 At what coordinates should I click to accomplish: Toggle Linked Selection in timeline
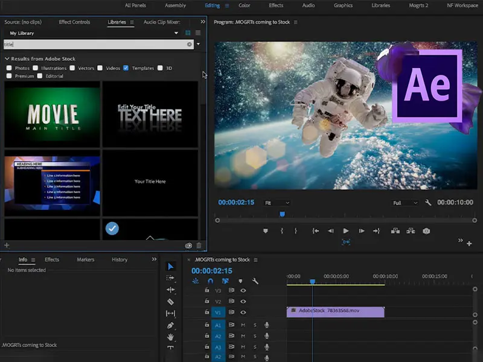[225, 281]
